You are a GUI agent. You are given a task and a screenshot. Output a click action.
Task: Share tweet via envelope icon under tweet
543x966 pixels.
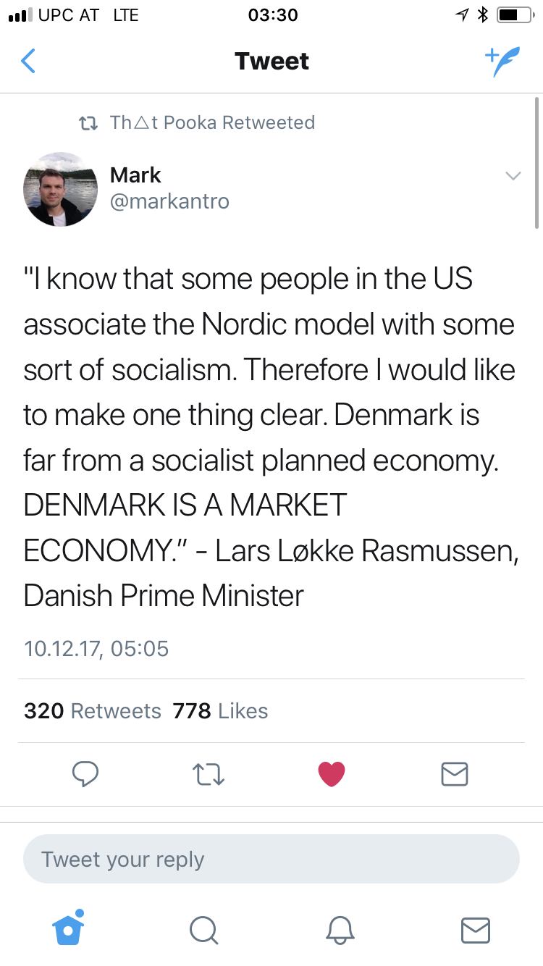coord(455,774)
